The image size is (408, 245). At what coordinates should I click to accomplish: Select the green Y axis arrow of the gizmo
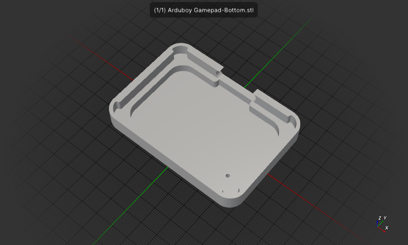(380, 223)
